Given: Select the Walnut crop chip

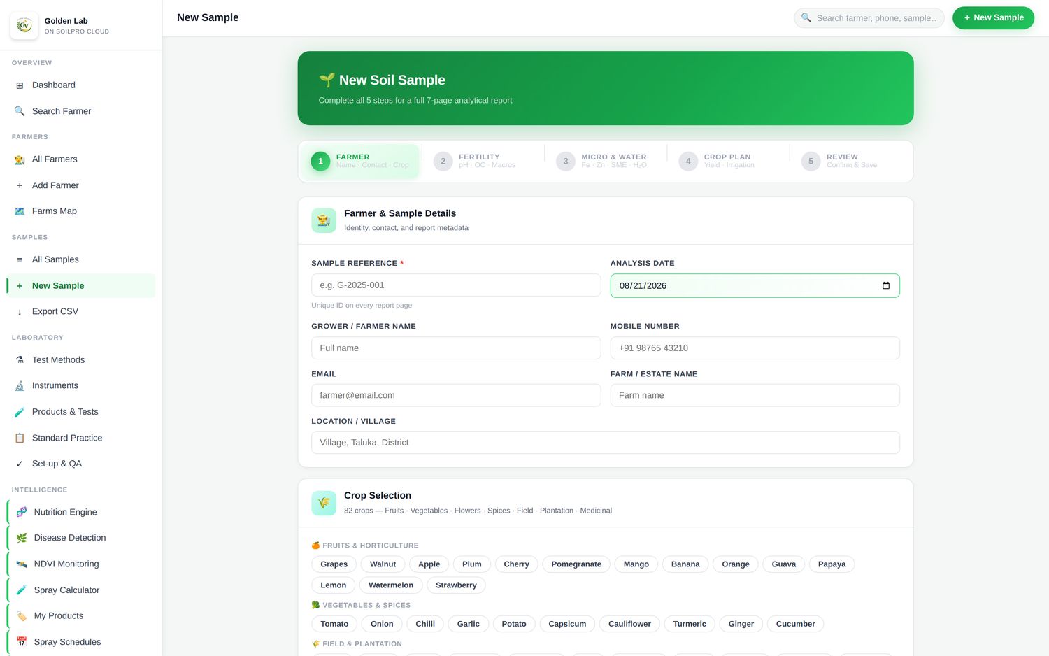Looking at the screenshot, I should click(383, 564).
